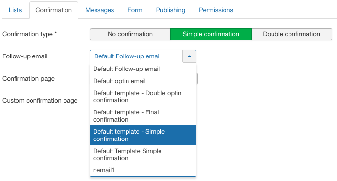This screenshot has height=181, width=337.
Task: Open the Lists tab
Action: point(15,10)
